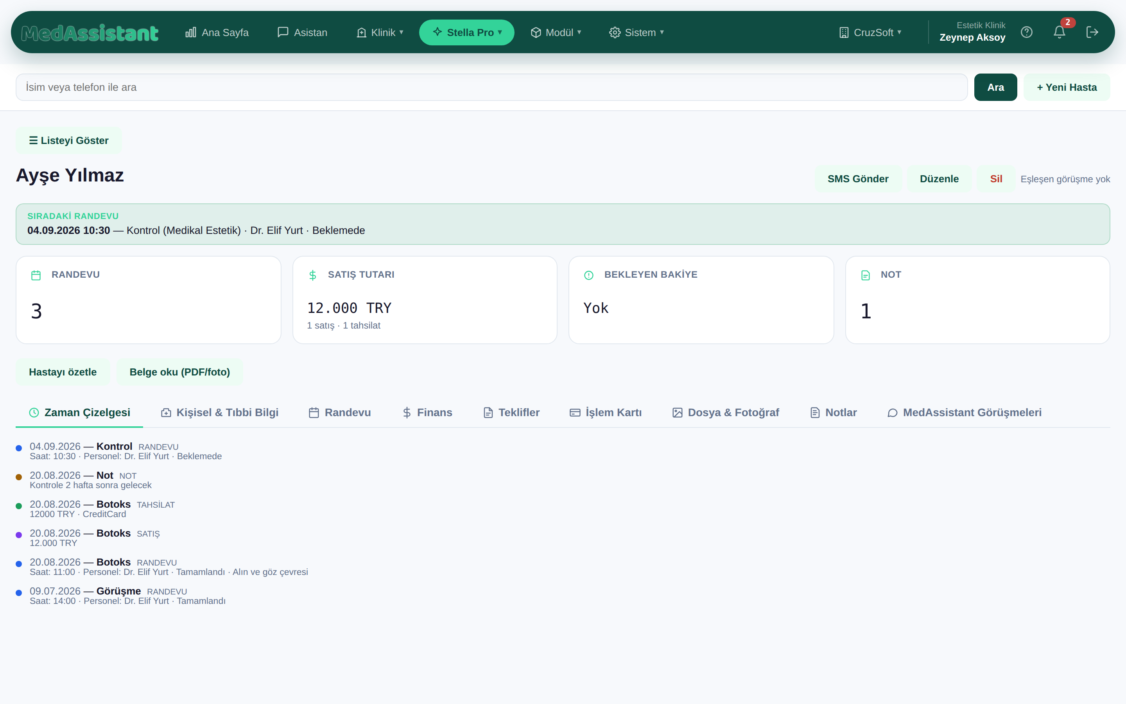Image resolution: width=1126 pixels, height=704 pixels.
Task: Expand the CruzSoft organization dropdown
Action: click(x=871, y=32)
